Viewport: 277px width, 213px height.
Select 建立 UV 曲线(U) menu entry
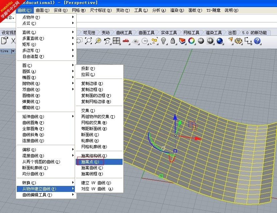pyautogui.click(x=99, y=183)
